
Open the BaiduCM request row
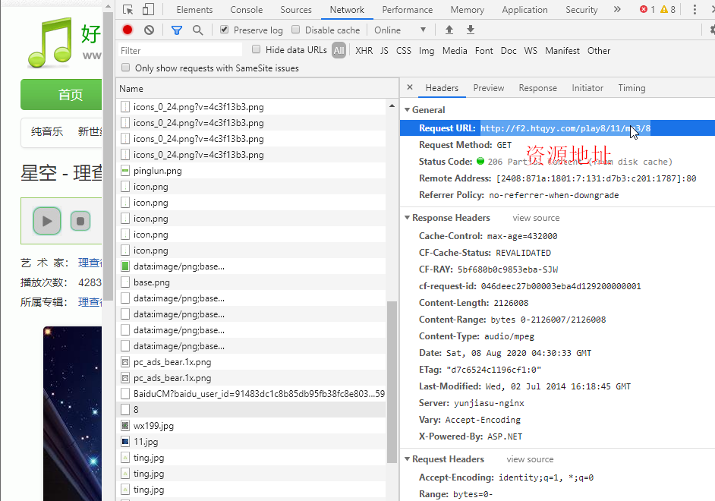tap(250, 393)
